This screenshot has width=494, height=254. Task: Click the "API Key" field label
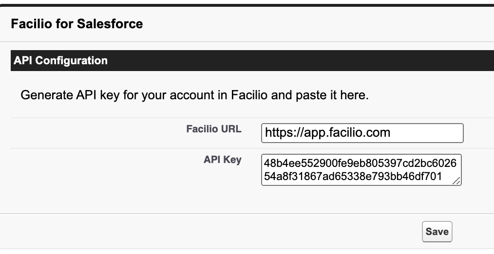[x=222, y=160]
